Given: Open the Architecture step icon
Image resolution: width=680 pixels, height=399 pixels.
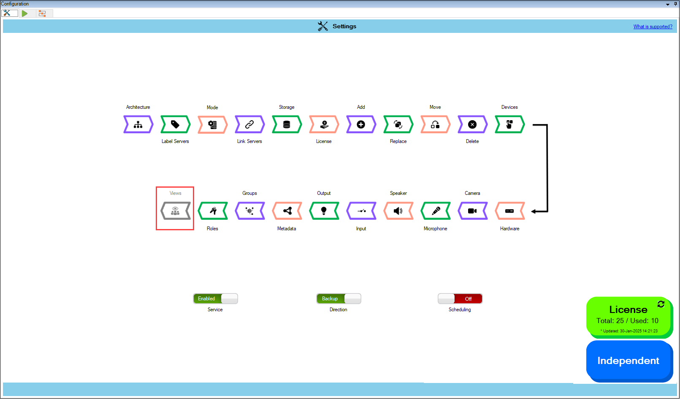Looking at the screenshot, I should [x=138, y=124].
